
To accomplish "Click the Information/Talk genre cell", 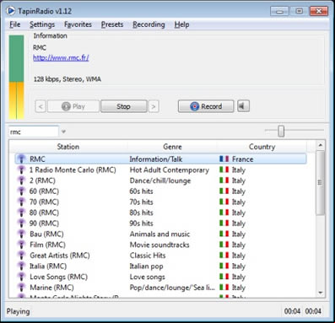I will tap(156, 159).
